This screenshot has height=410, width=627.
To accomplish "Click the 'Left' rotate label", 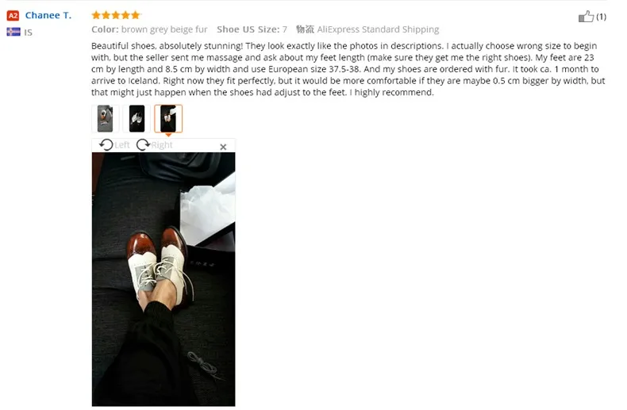I will pos(122,145).
